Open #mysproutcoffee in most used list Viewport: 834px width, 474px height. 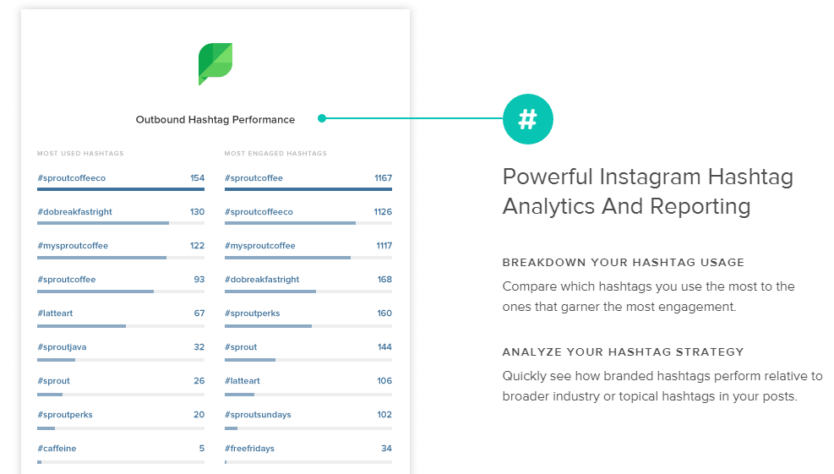point(73,246)
